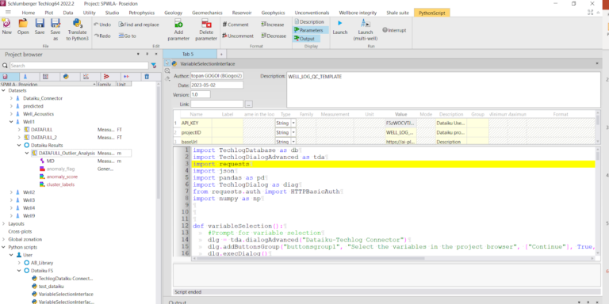Redo the last edit
This screenshot has height=304, width=609.
[102, 36]
